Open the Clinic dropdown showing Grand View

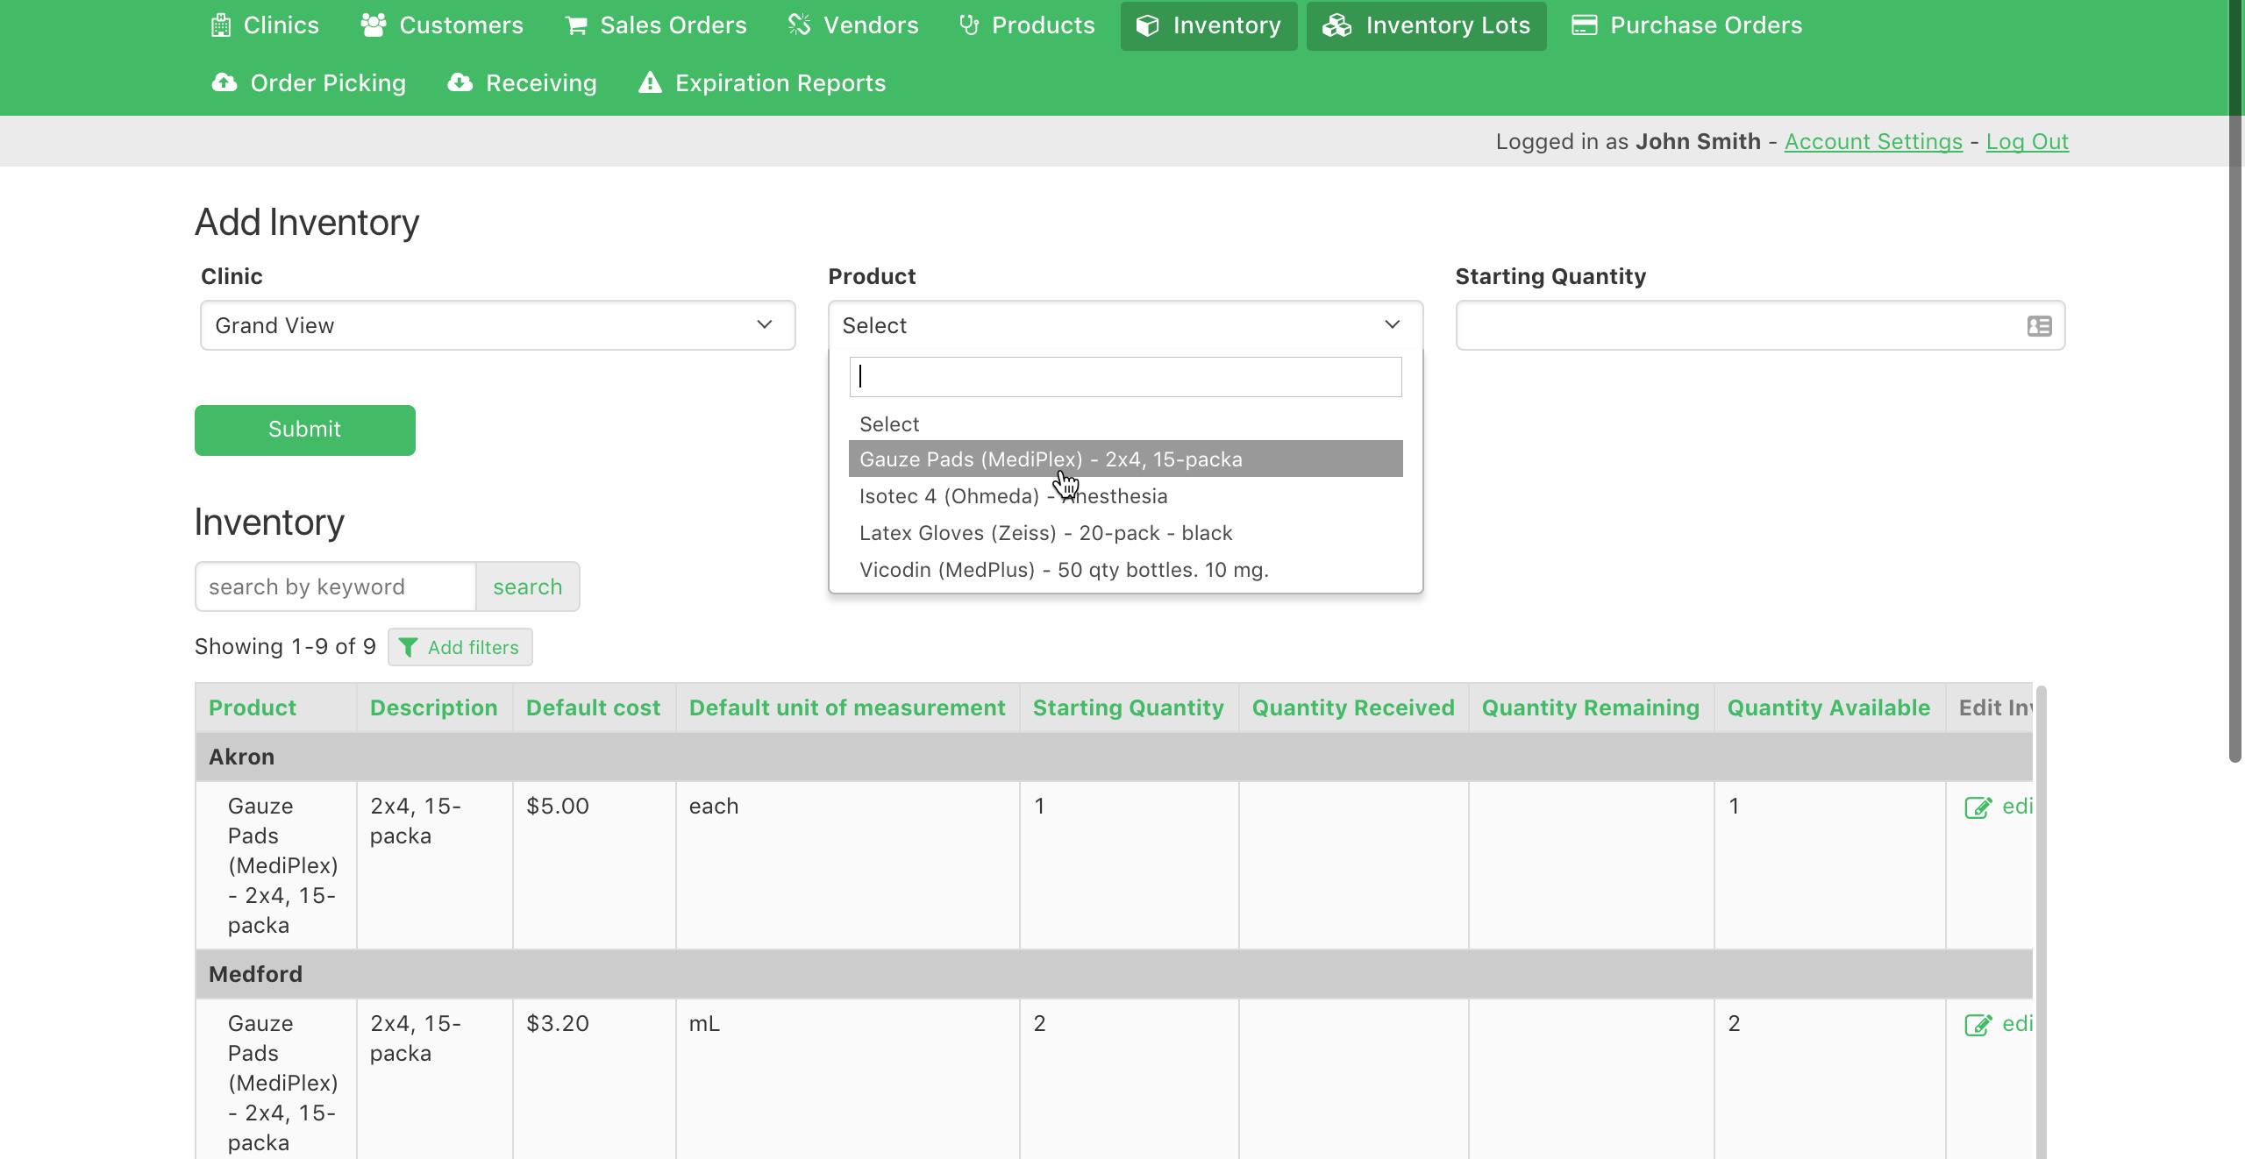[497, 326]
